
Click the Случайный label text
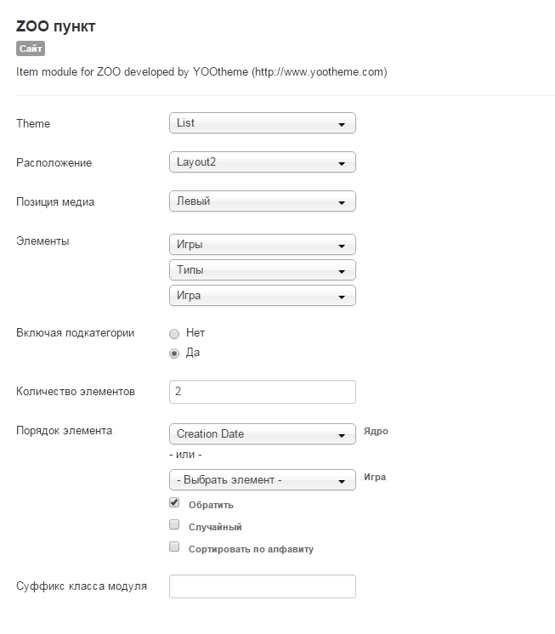215,527
